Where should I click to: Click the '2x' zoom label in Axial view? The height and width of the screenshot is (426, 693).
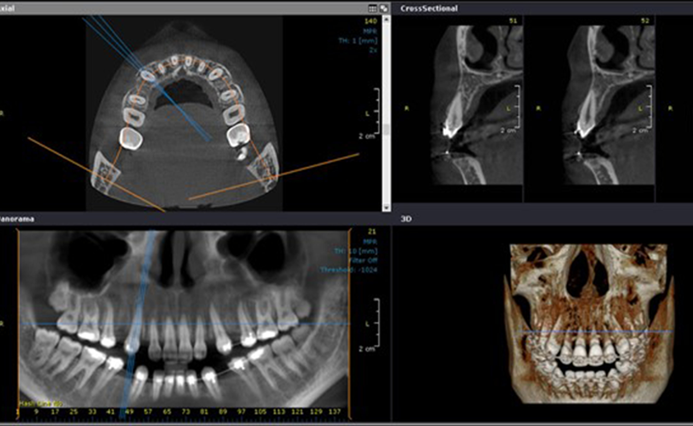pyautogui.click(x=373, y=50)
